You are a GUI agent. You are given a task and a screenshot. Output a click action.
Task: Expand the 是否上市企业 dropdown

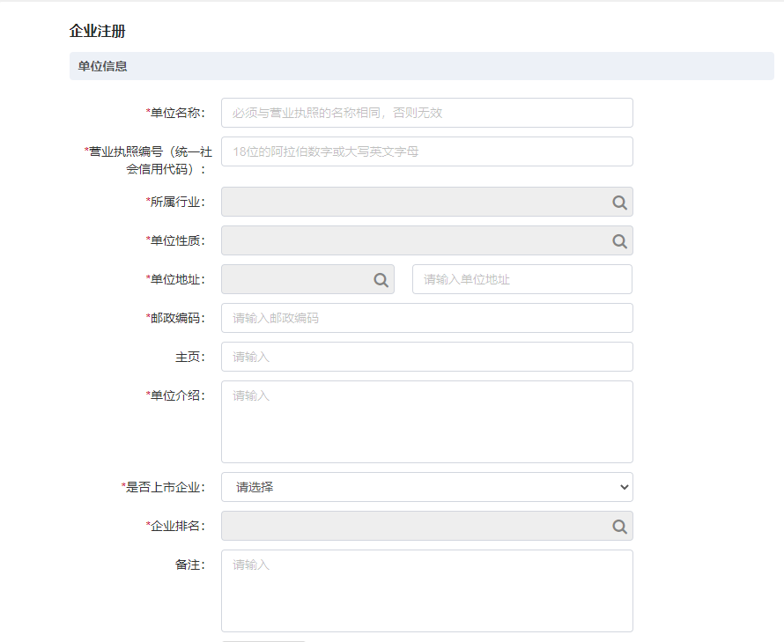[426, 487]
